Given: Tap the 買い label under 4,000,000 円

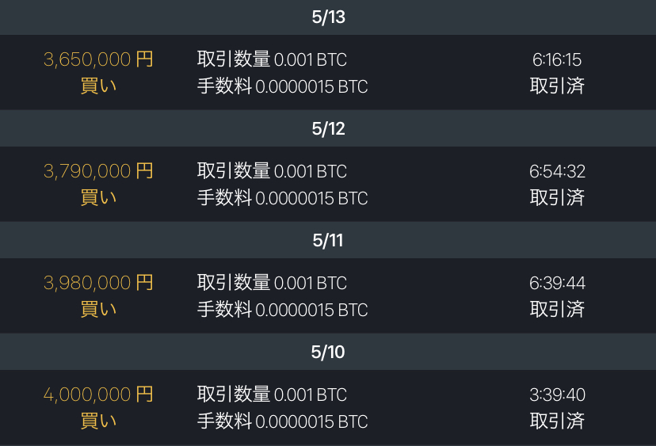Looking at the screenshot, I should pos(98,421).
